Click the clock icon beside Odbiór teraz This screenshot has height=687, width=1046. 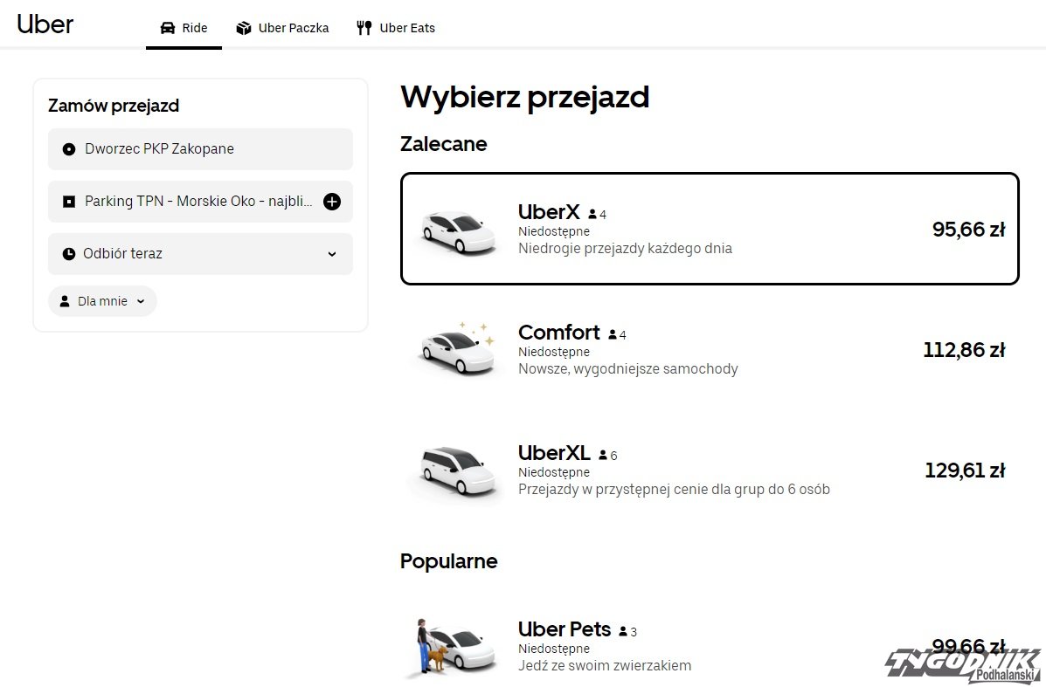69,254
